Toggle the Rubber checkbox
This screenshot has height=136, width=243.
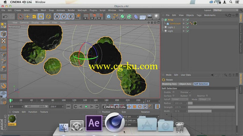point(190,96)
